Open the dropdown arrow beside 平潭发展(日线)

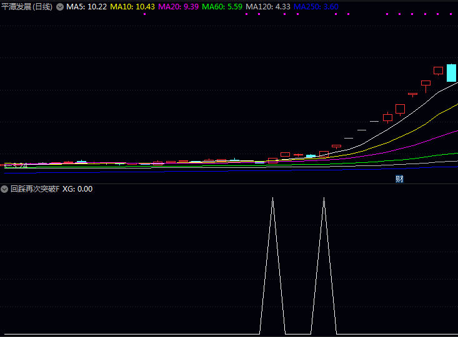tap(60, 7)
